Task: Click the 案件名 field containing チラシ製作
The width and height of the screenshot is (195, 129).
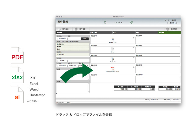Action: coord(73,54)
